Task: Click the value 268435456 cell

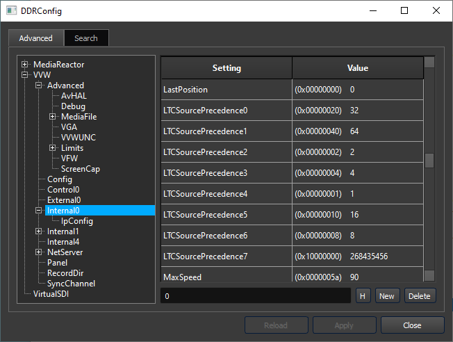Action: pyautogui.click(x=358, y=256)
